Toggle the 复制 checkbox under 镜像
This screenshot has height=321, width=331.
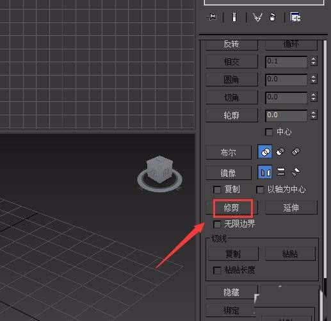pos(217,190)
